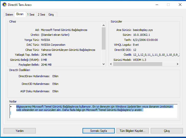This screenshot has width=186, height=138.
Task: Click date '6/21/2006 03:00:00'
Action: click(145, 40)
